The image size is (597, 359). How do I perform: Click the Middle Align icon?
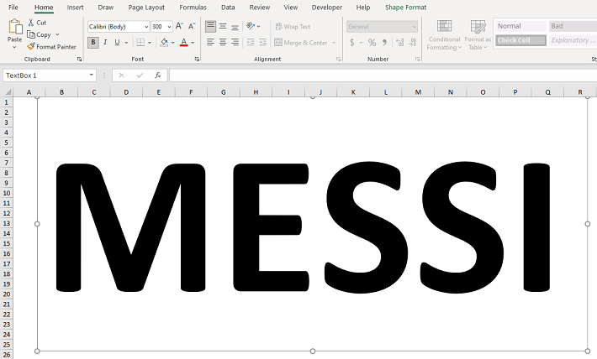tap(223, 27)
